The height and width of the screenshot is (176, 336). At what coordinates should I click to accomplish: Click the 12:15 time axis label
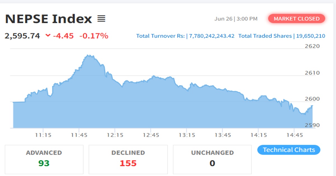coord(115,135)
